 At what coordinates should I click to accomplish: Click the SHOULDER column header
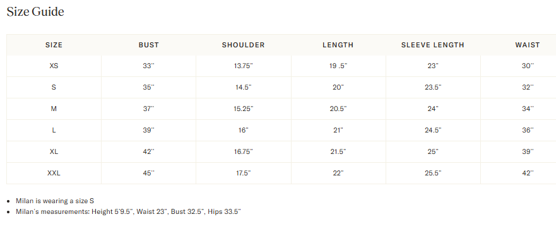tap(243, 45)
